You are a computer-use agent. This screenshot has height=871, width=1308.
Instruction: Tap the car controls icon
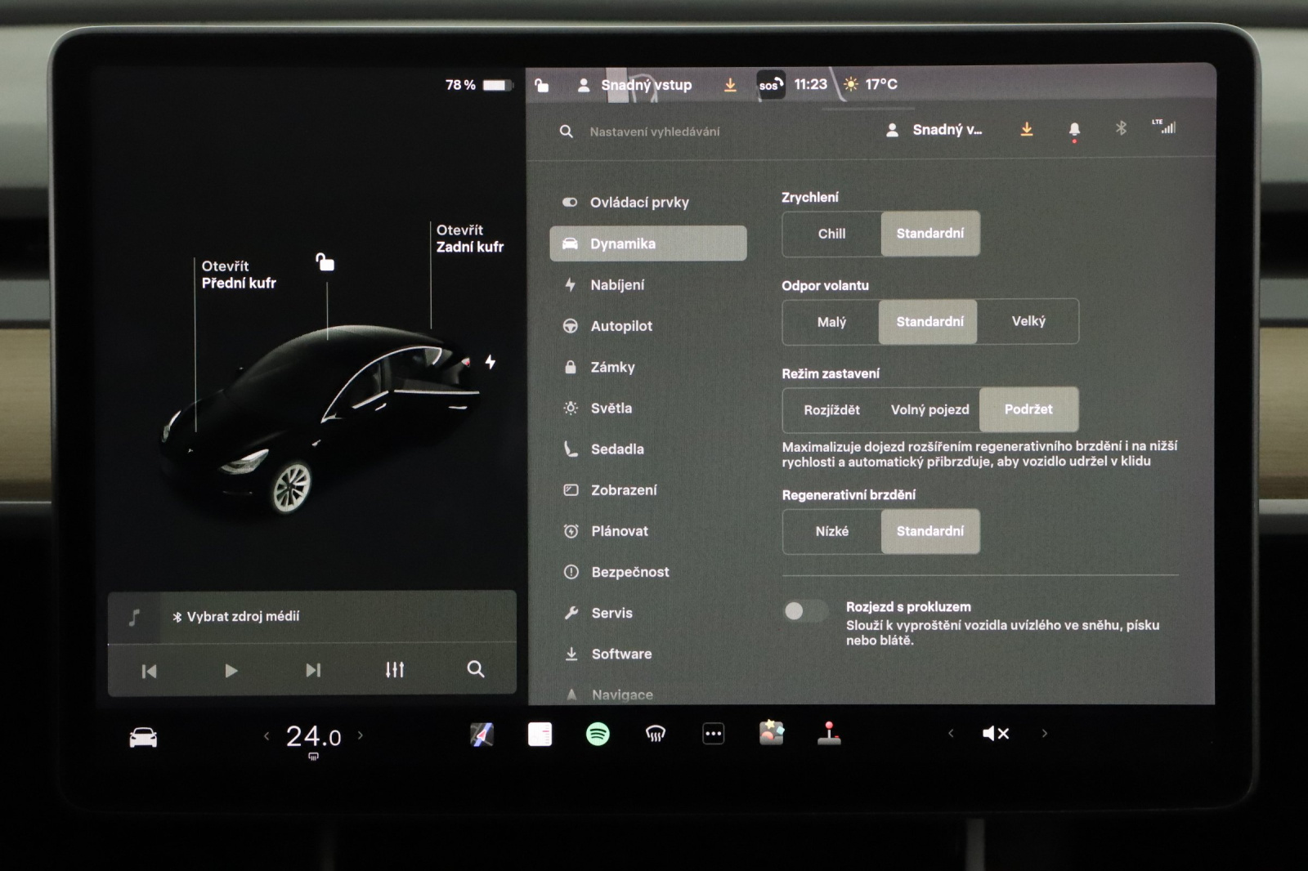[143, 737]
